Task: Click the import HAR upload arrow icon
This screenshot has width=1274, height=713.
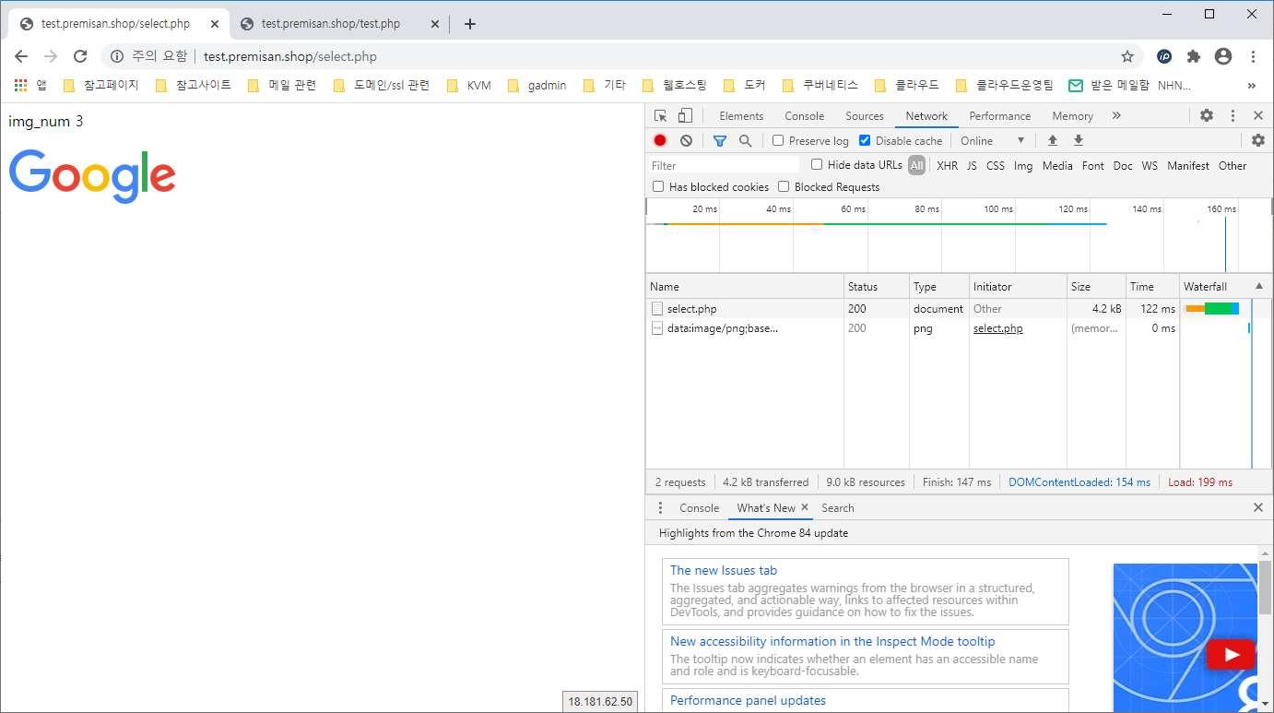Action: pos(1052,140)
